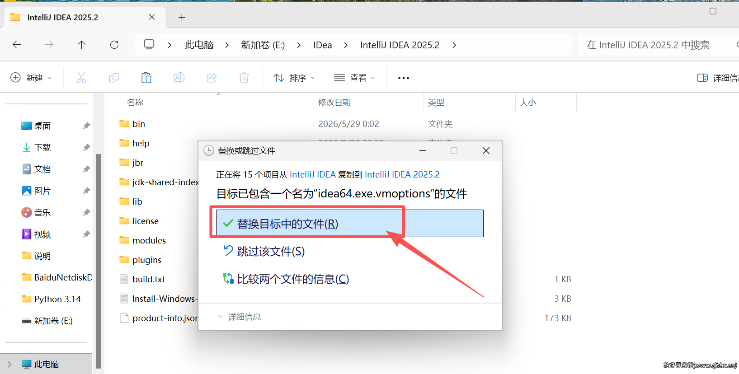The width and height of the screenshot is (739, 374).
Task: Open a new tab with plus button
Action: pyautogui.click(x=182, y=17)
